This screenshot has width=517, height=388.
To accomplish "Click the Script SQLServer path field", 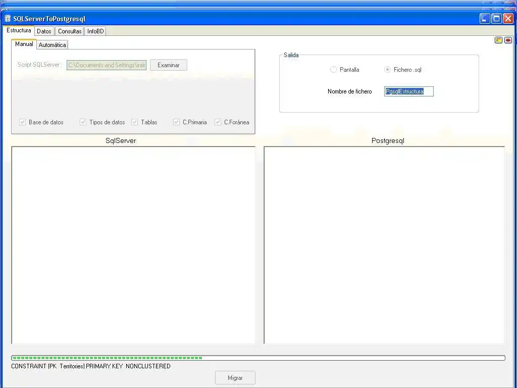I will 107,65.
